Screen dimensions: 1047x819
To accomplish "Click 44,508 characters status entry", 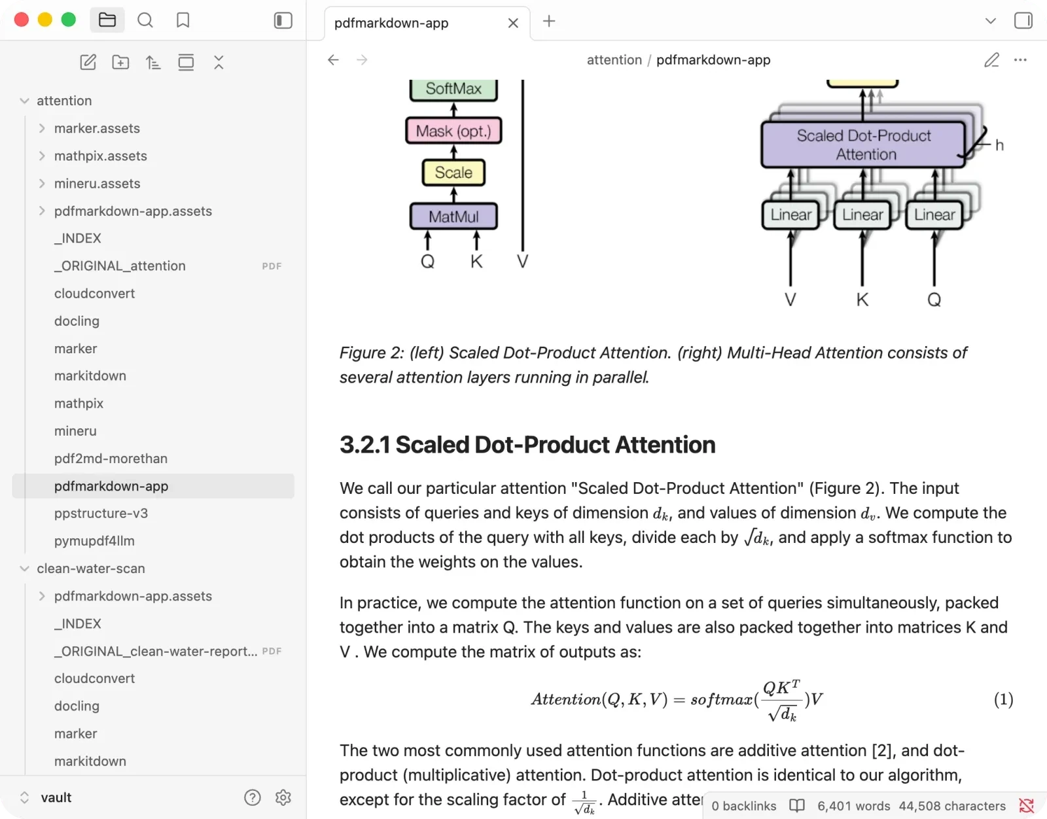I will [x=952, y=806].
